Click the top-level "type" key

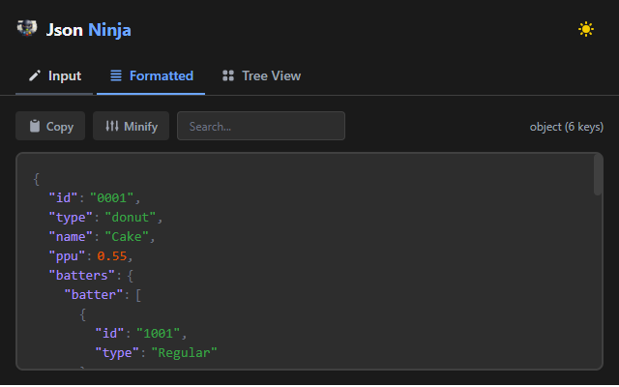click(71, 217)
